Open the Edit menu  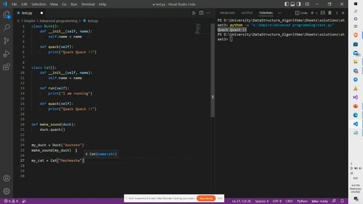click(x=24, y=4)
